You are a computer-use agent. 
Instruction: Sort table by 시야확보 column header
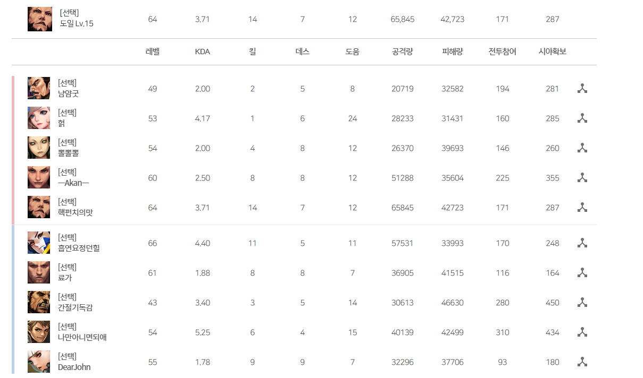[x=553, y=51]
